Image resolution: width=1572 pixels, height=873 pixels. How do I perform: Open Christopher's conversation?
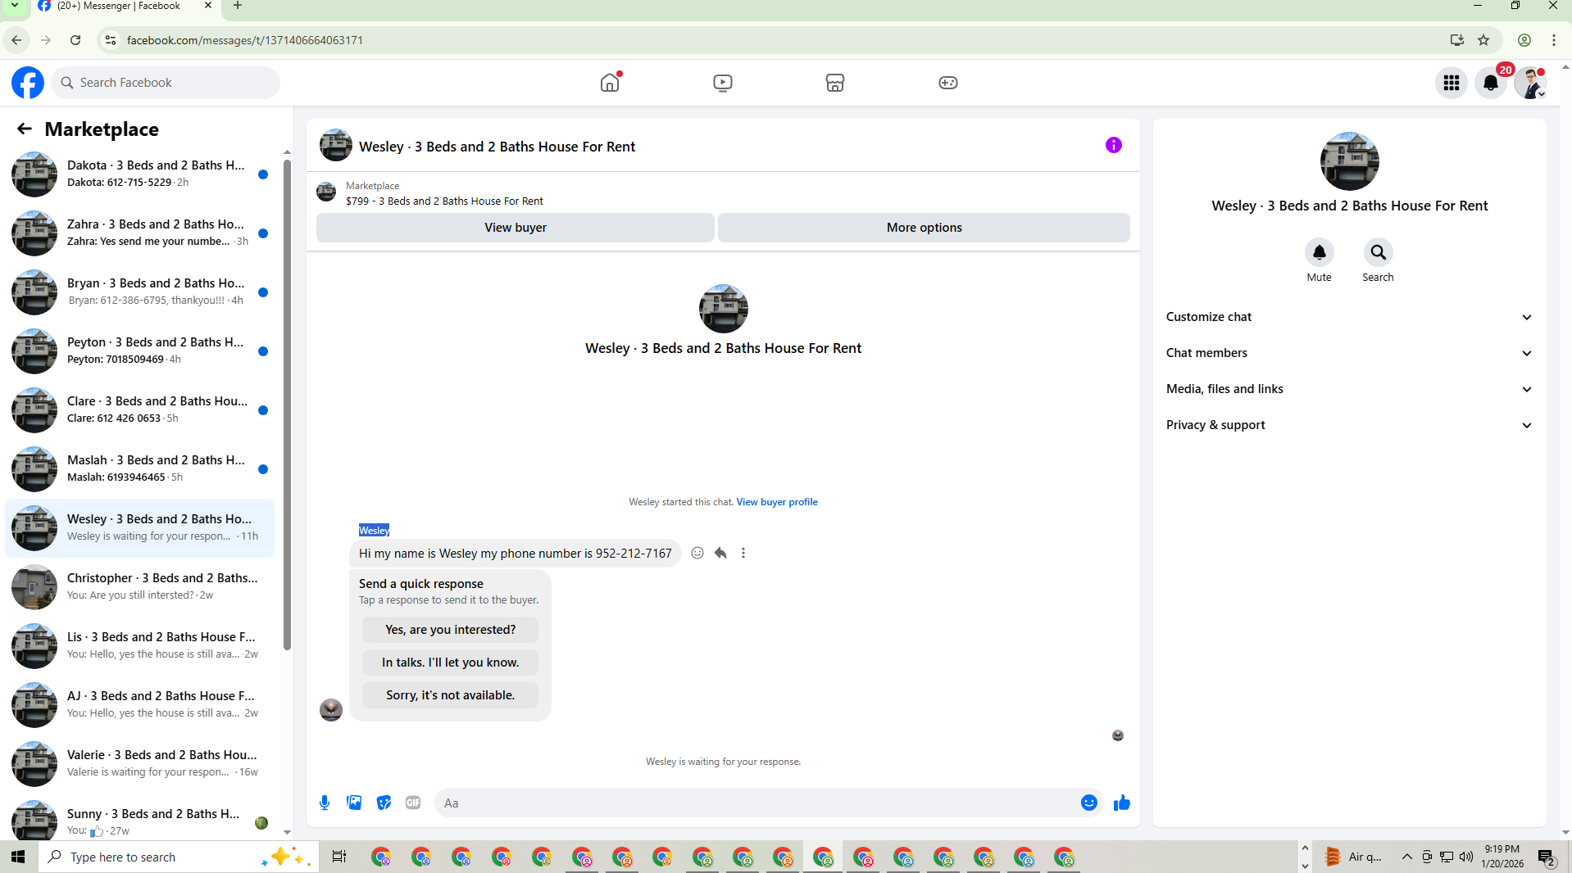(x=141, y=586)
